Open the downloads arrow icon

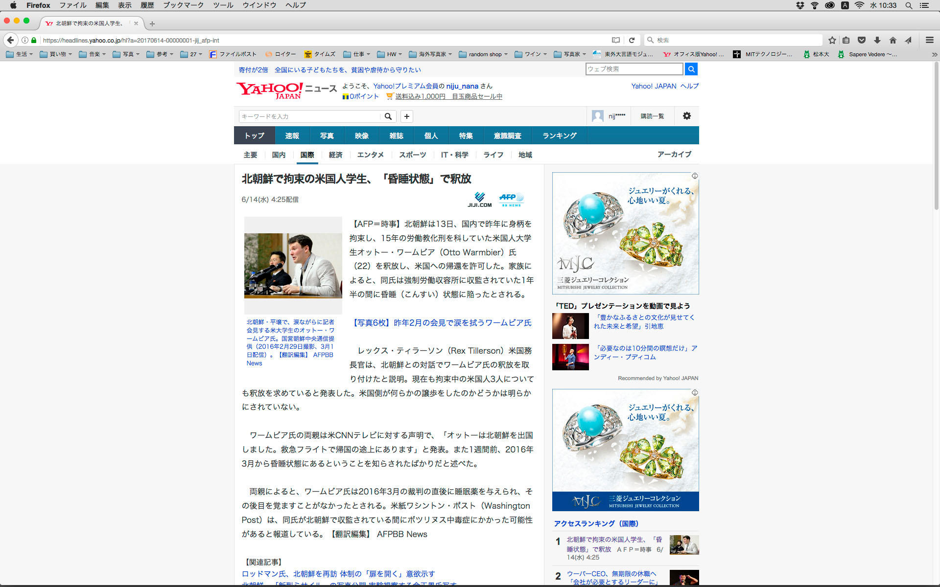pyautogui.click(x=877, y=40)
